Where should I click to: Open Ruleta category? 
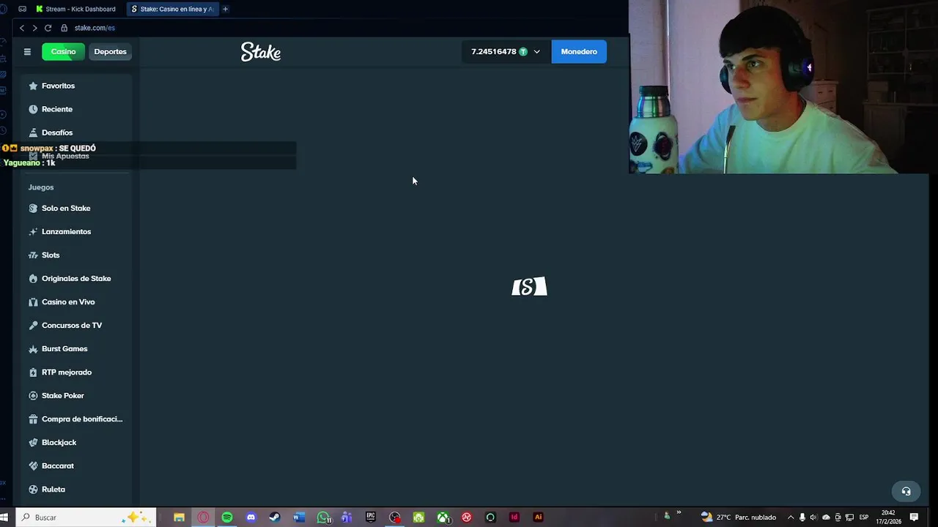coord(53,490)
